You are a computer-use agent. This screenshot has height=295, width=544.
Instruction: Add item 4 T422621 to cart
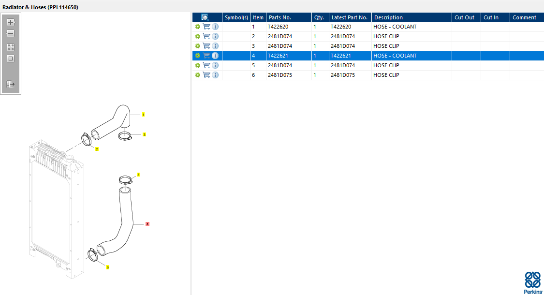206,56
